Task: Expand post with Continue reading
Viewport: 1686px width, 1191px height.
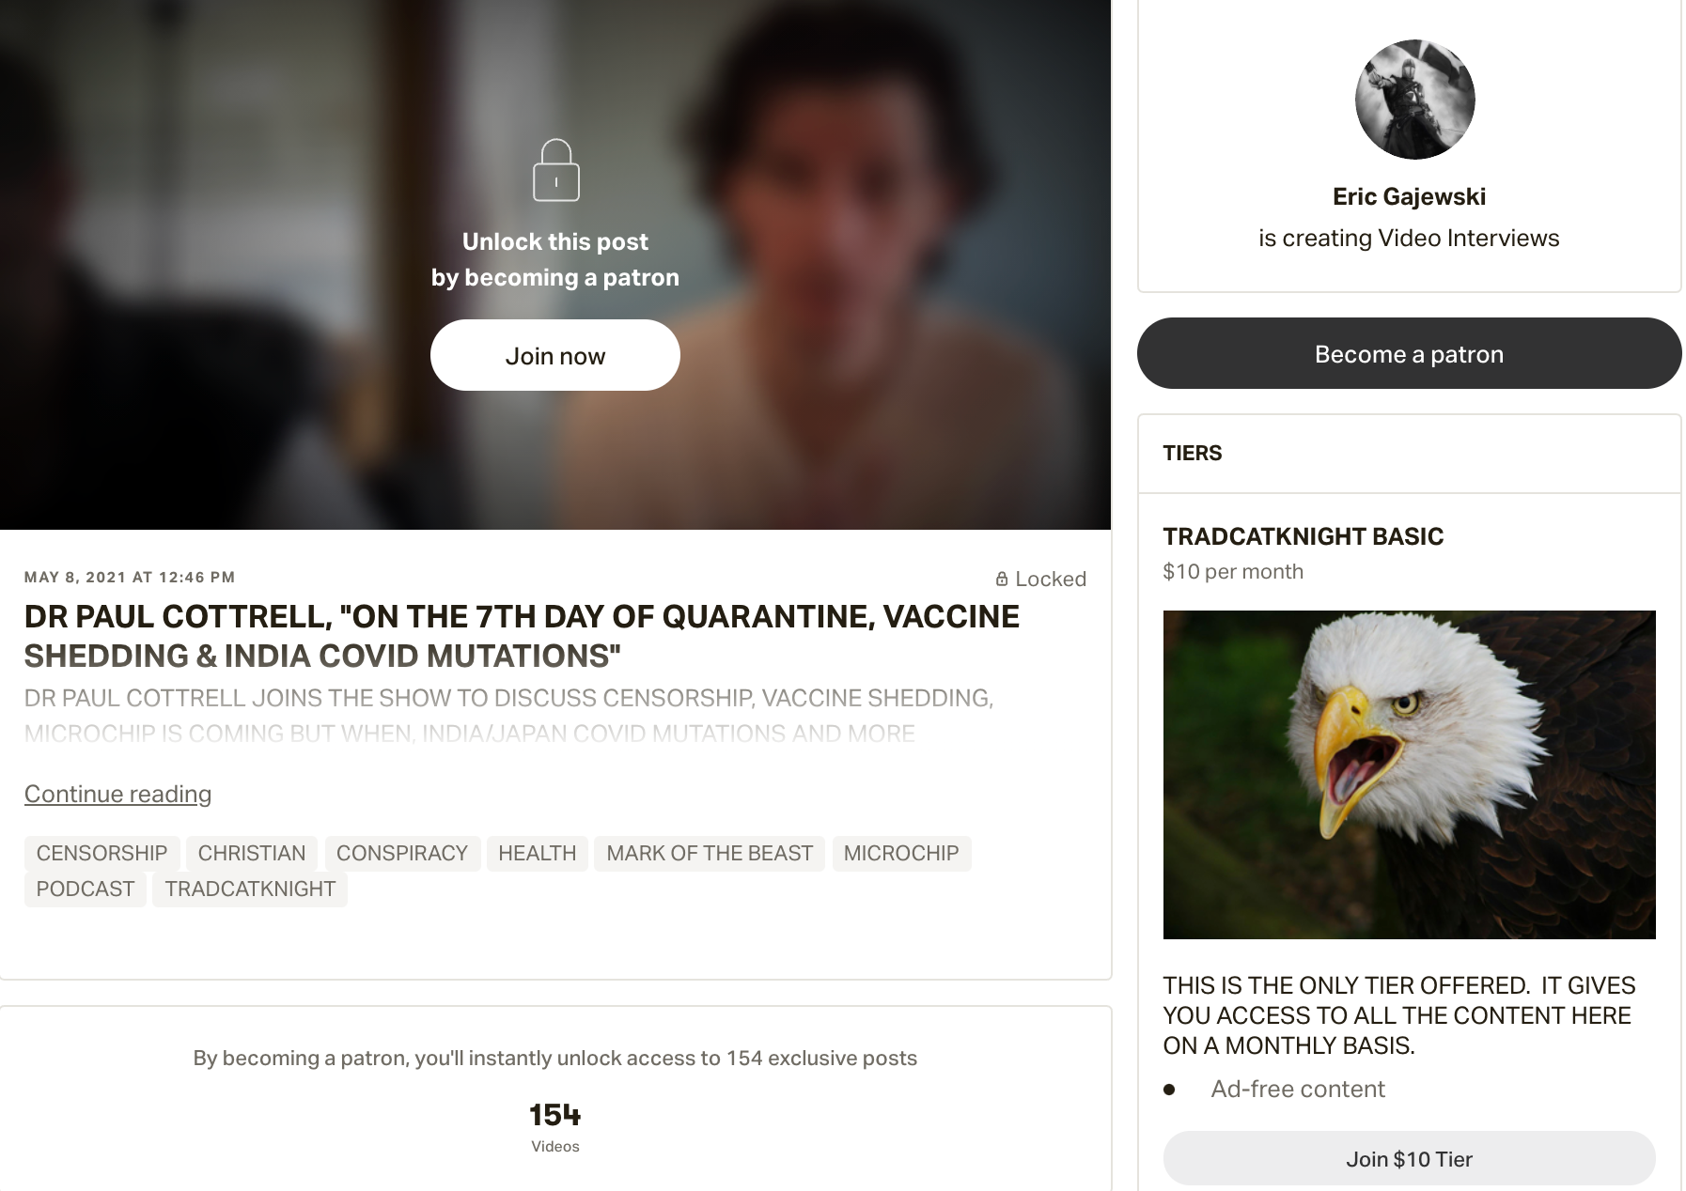Action: [117, 794]
